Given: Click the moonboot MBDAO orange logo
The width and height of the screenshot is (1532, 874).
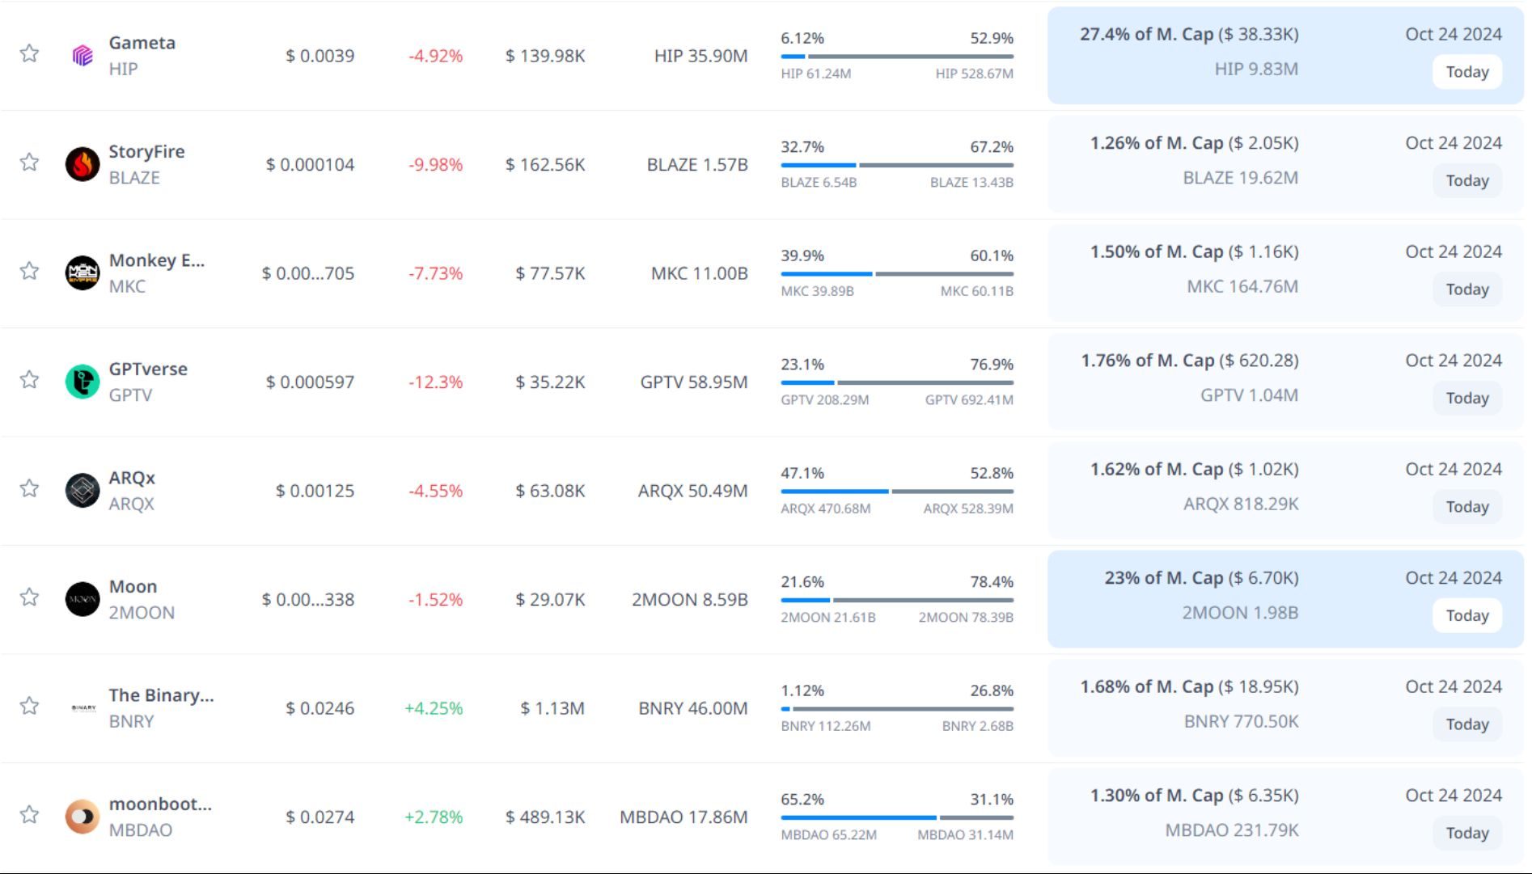Looking at the screenshot, I should [83, 817].
